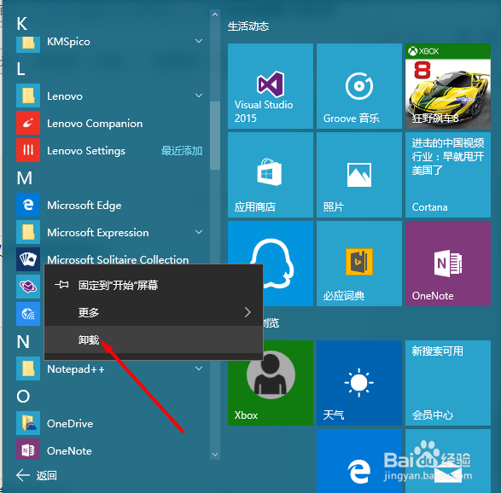Open Microsoft Solitaire Collection cards icon
The height and width of the screenshot is (493, 501).
[28, 259]
